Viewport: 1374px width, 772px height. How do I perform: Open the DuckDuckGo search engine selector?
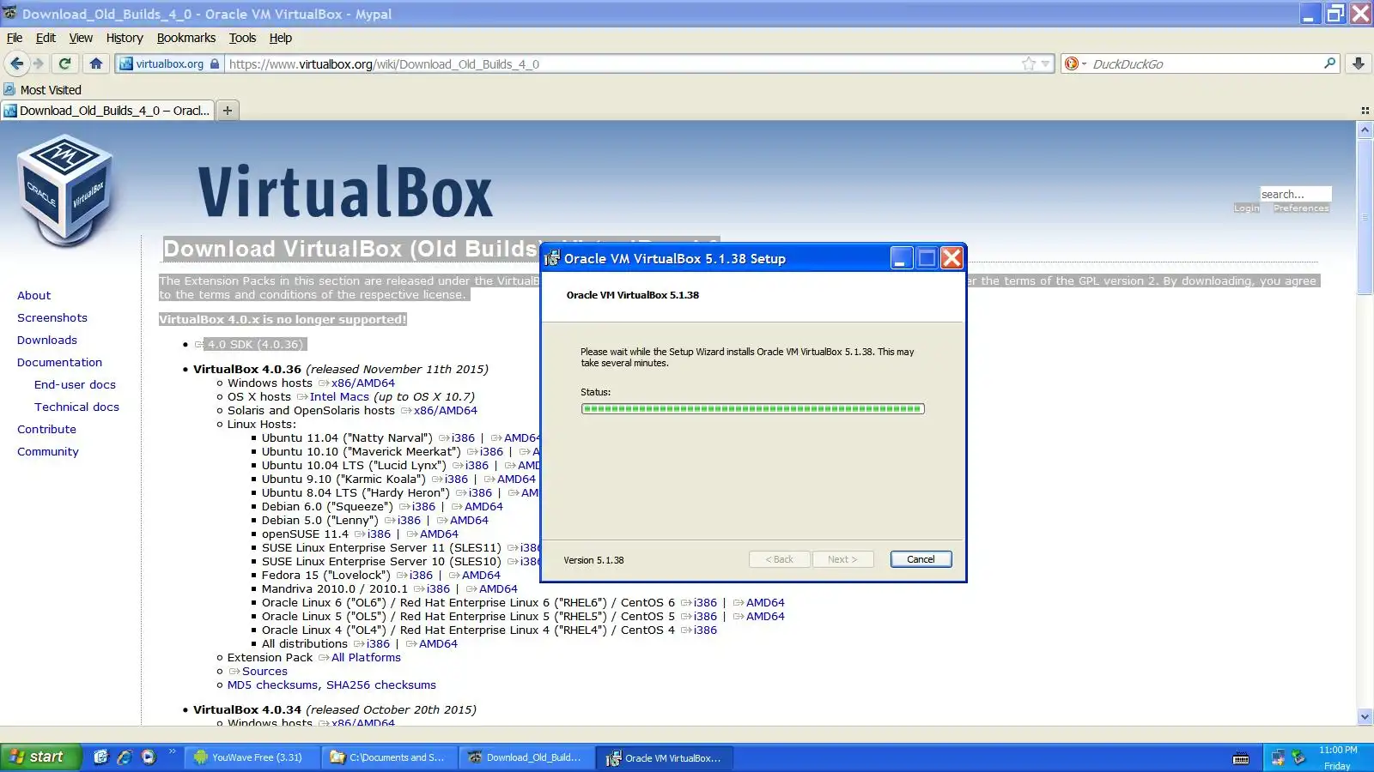point(1075,63)
